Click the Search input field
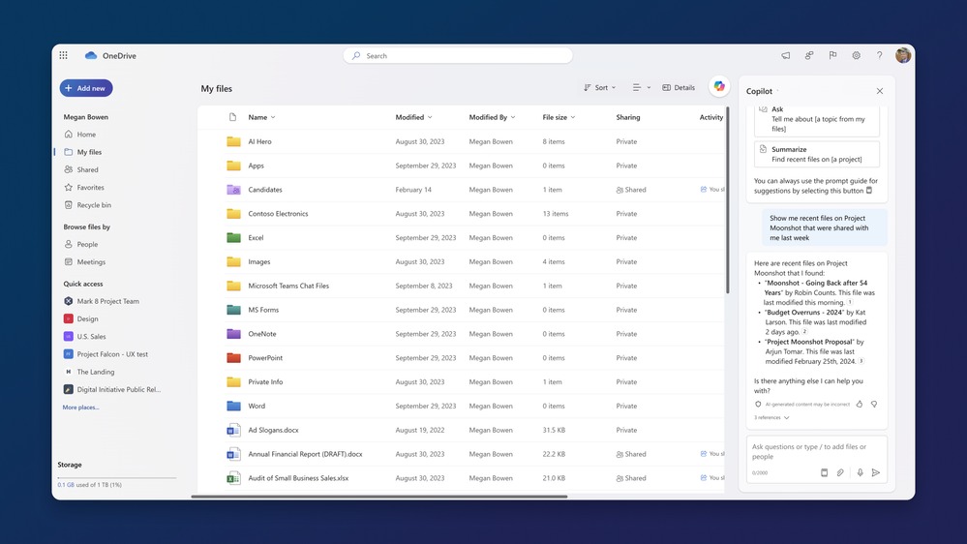Image resolution: width=967 pixels, height=544 pixels. tap(458, 55)
